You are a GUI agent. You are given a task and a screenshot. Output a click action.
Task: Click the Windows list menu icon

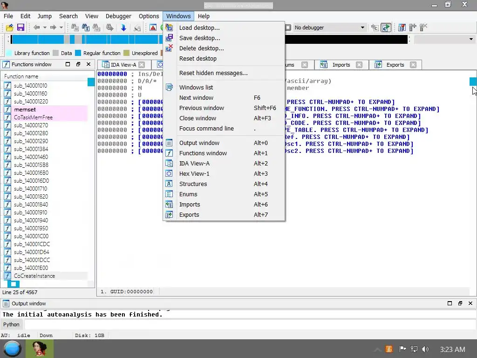click(169, 87)
